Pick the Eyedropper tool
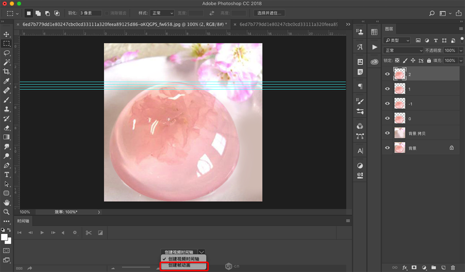Image resolution: width=465 pixels, height=272 pixels. (7, 81)
